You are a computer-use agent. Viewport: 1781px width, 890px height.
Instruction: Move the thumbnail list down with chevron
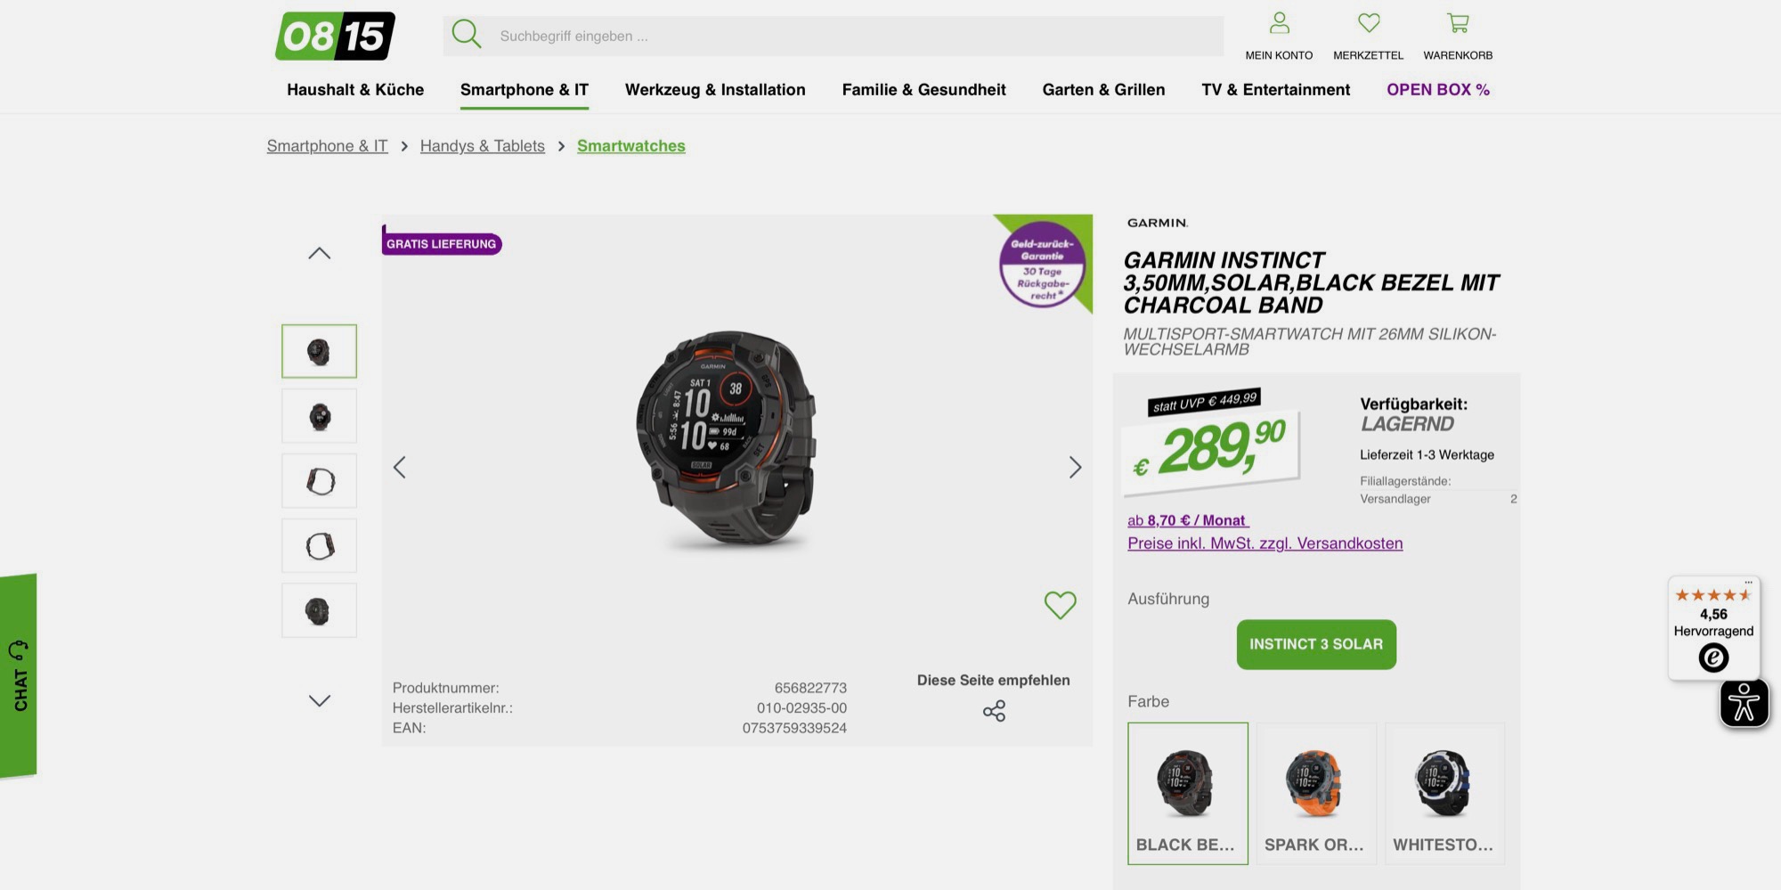coord(319,700)
